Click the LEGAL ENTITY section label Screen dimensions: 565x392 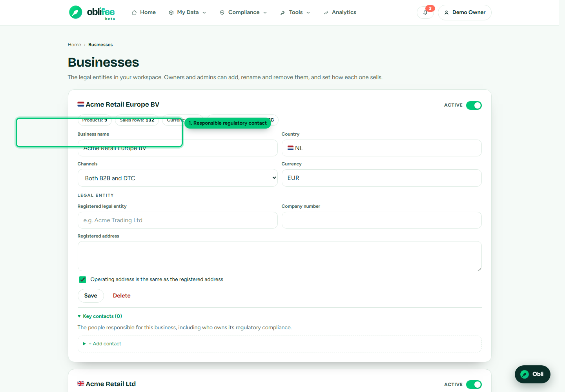click(x=95, y=195)
